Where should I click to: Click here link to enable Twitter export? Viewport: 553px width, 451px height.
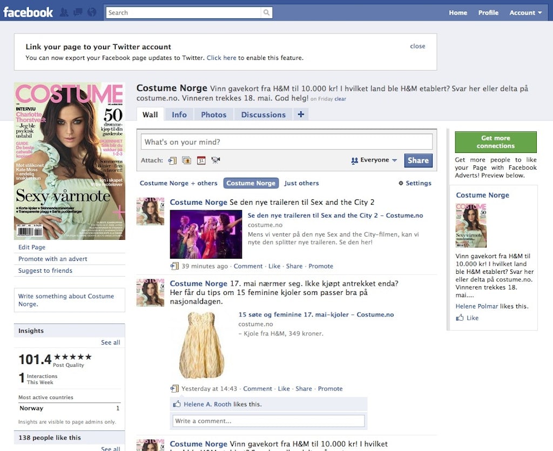[x=221, y=58]
